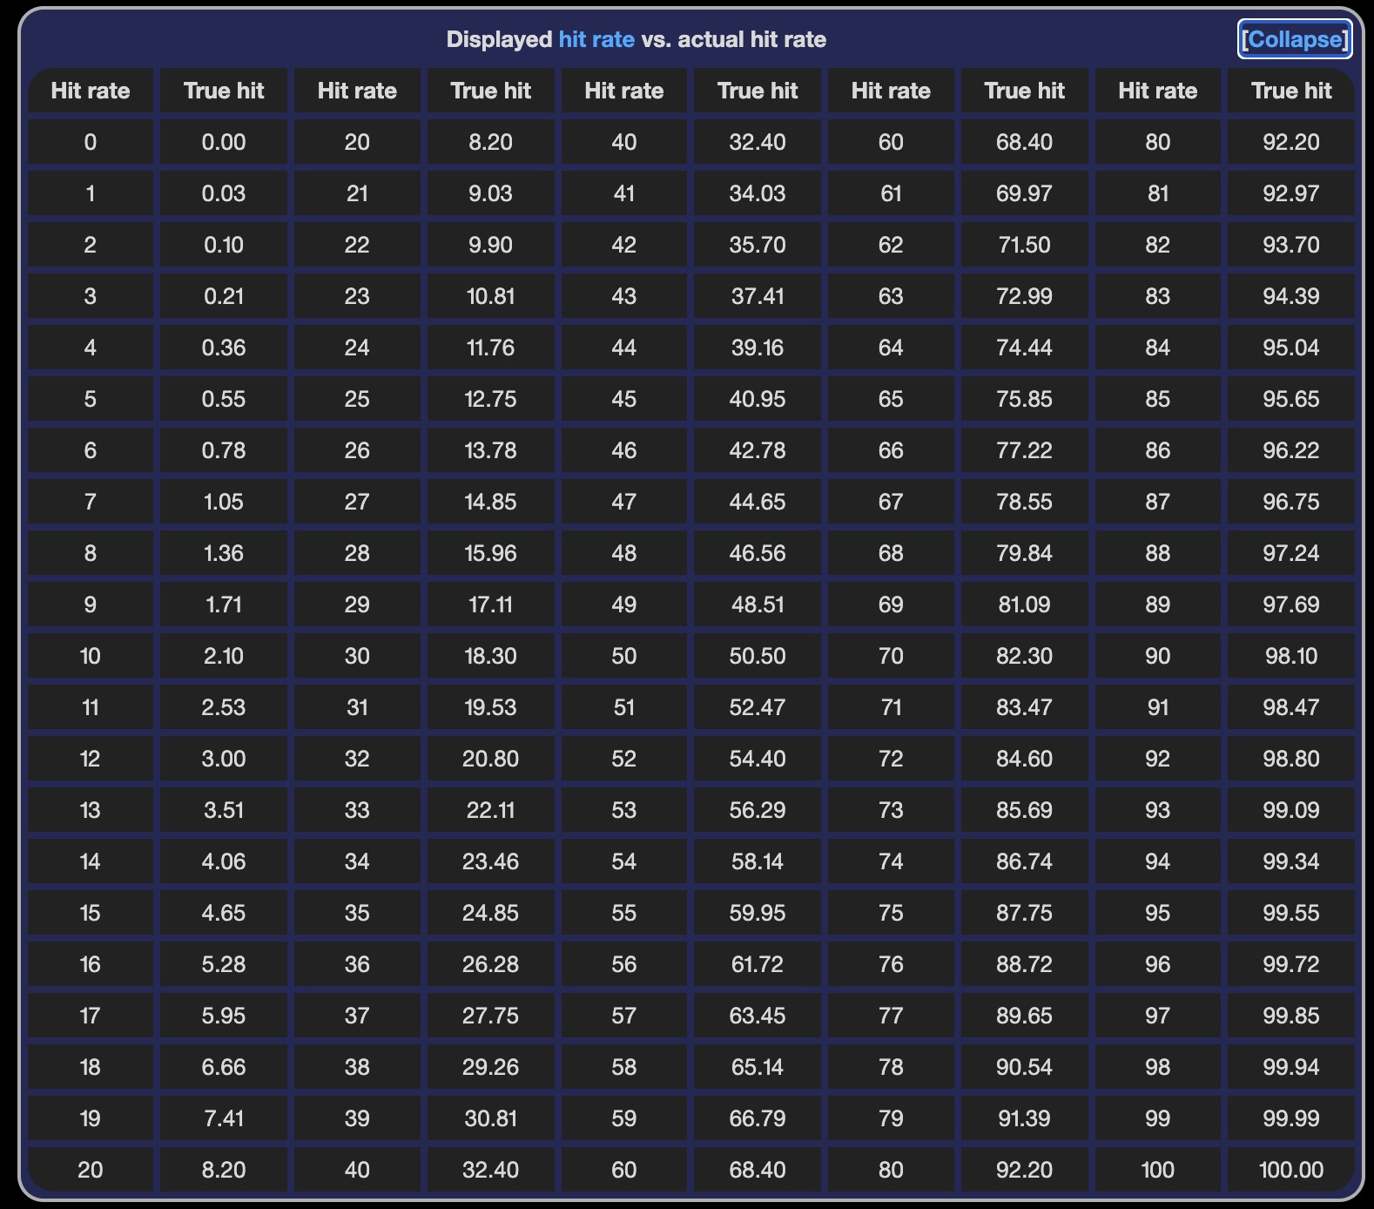The width and height of the screenshot is (1374, 1209).
Task: Click the hit rate cell 63
Action: coord(891,296)
